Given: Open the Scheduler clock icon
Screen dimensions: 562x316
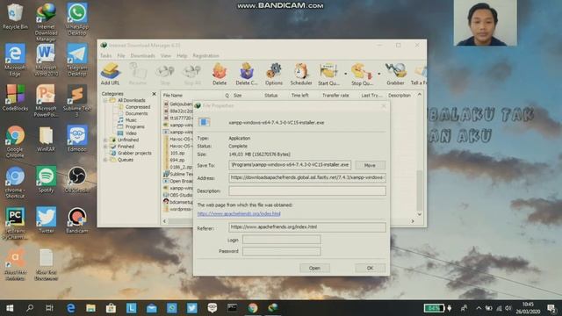Looking at the screenshot, I should (301, 74).
